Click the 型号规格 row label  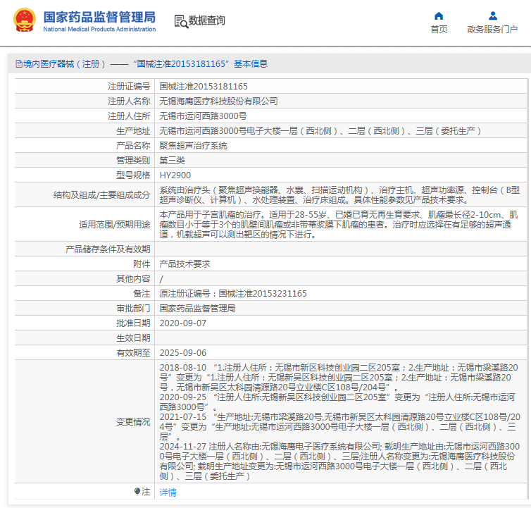(133, 175)
